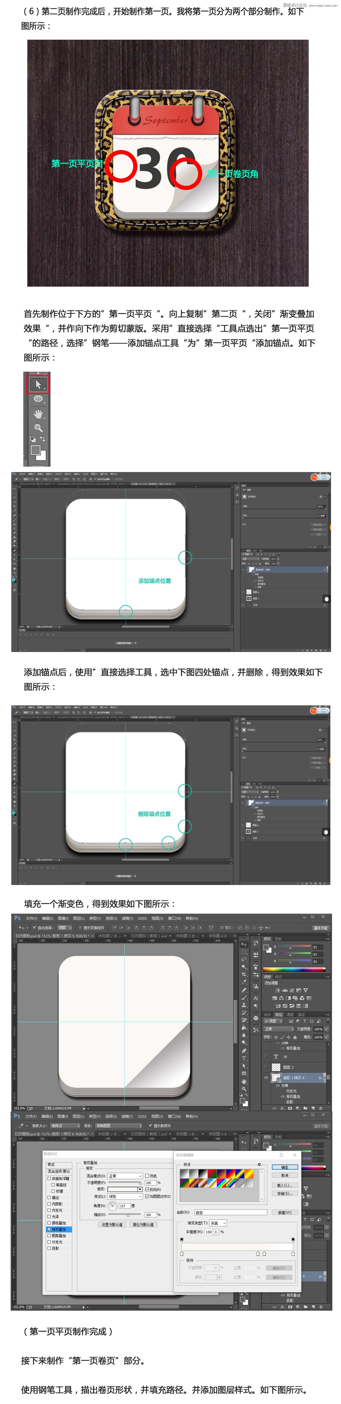
Task: Pick the Ellipse tool in cropped tool strip
Action: [38, 399]
